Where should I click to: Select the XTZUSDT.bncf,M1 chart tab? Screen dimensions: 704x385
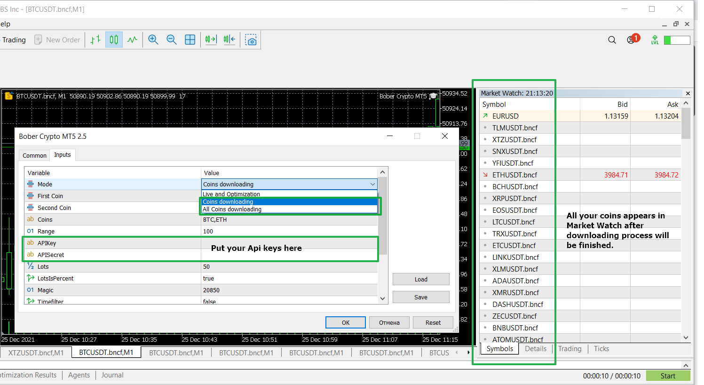click(36, 353)
